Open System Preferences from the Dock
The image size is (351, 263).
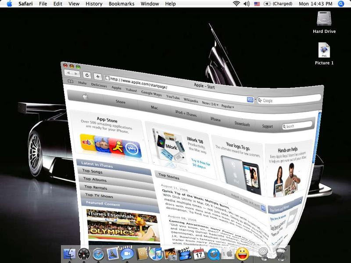227,254
